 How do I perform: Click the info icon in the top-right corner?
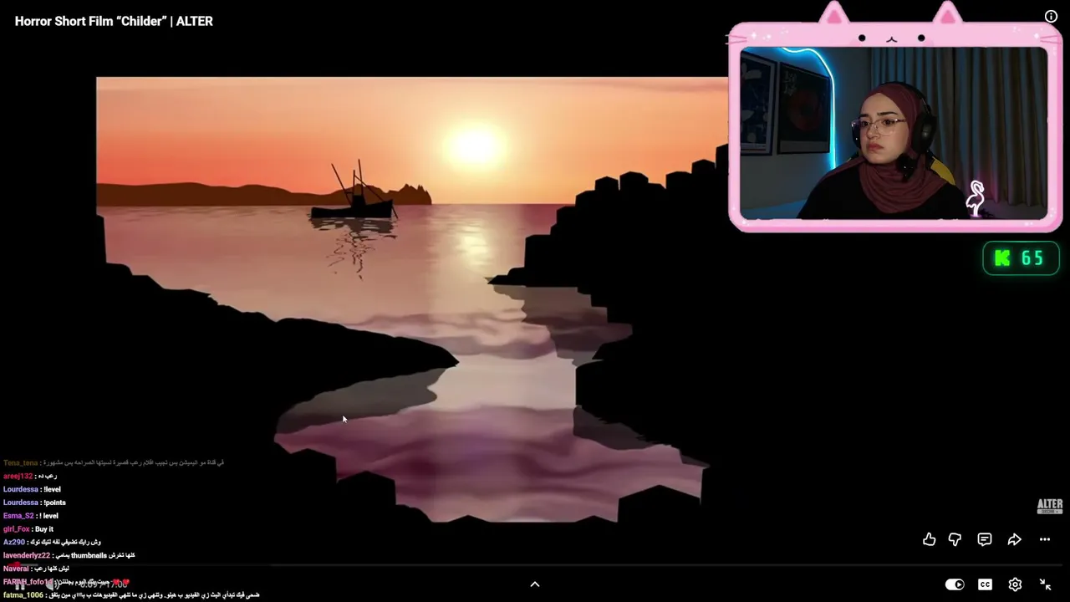(1051, 16)
